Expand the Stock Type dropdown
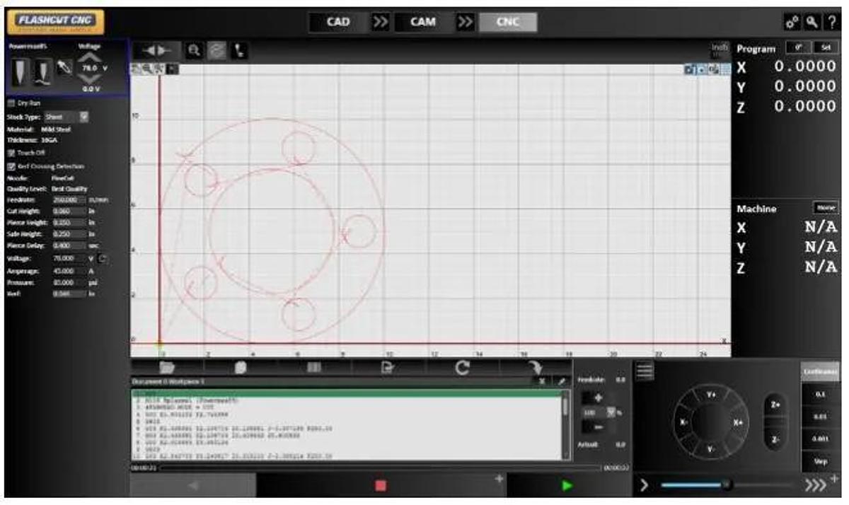 point(84,116)
